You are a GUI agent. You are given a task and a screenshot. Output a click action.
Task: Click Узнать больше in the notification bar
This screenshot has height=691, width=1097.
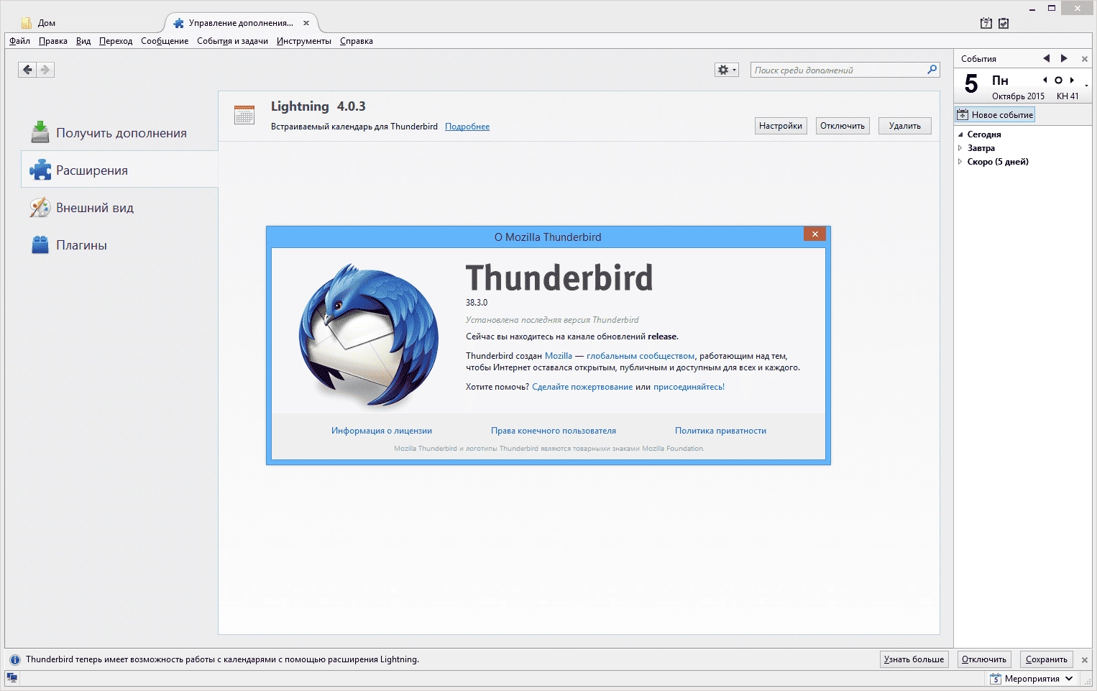(914, 659)
